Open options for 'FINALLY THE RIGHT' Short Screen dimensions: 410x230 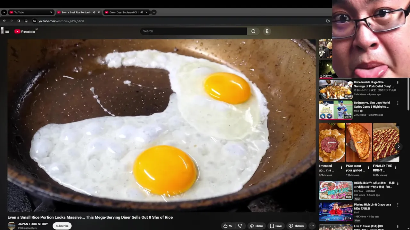click(396, 167)
